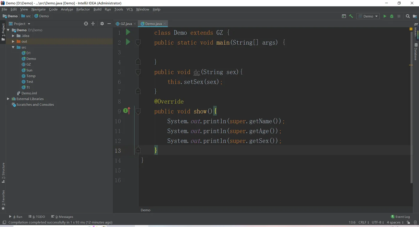Open Search Everywhere magnifier icon

(408, 16)
